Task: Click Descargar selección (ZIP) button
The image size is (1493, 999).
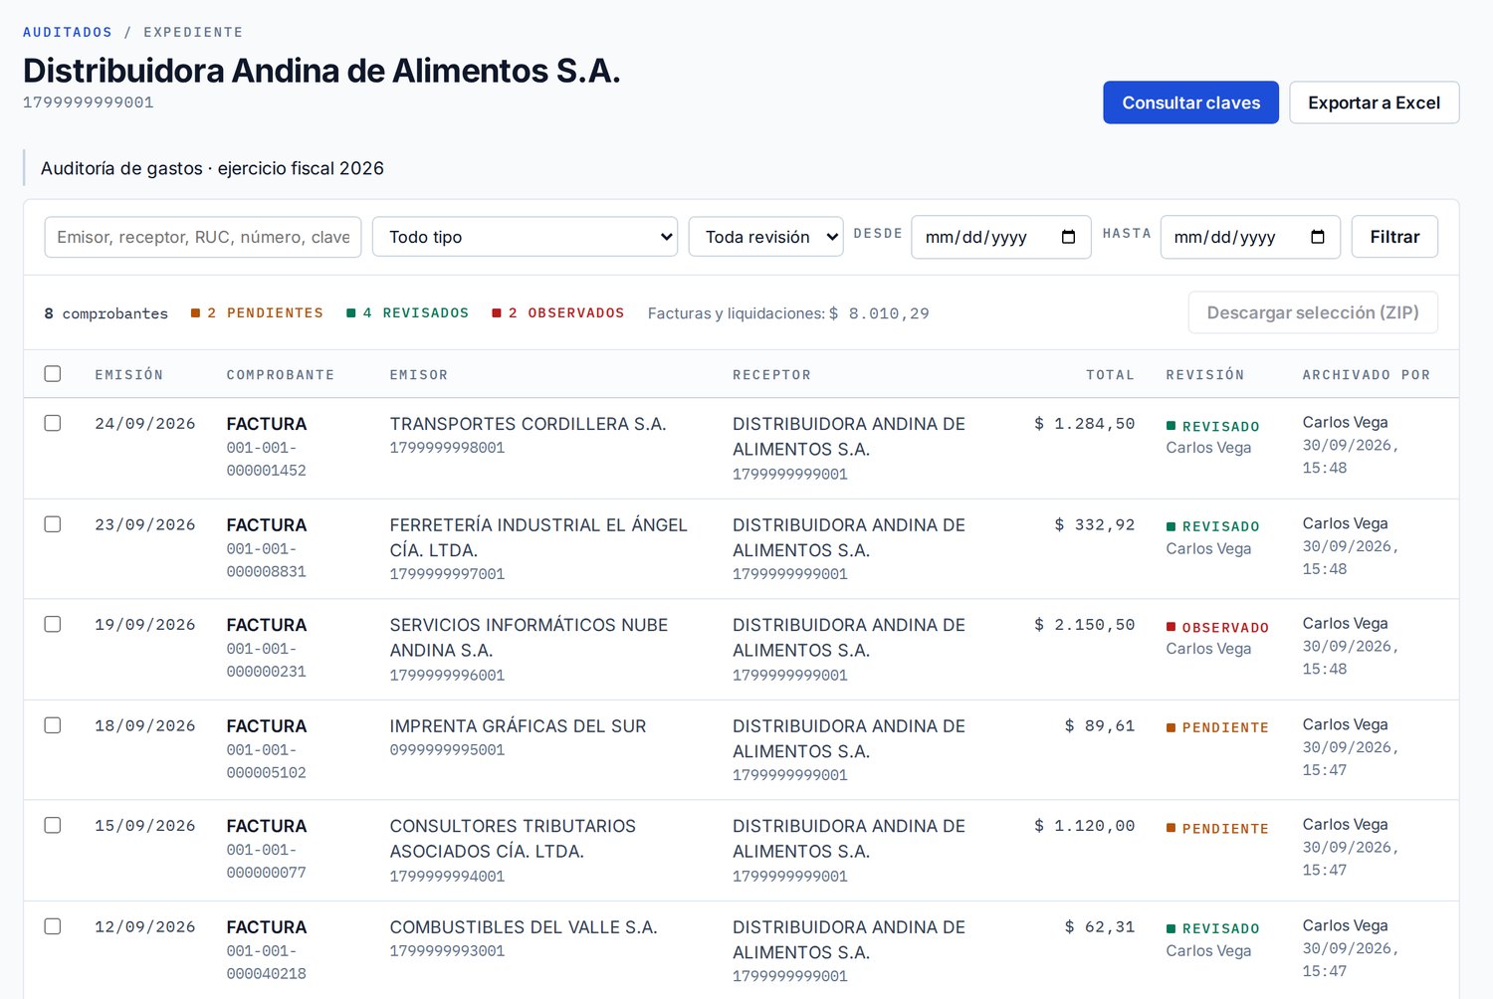Action: coord(1313,312)
